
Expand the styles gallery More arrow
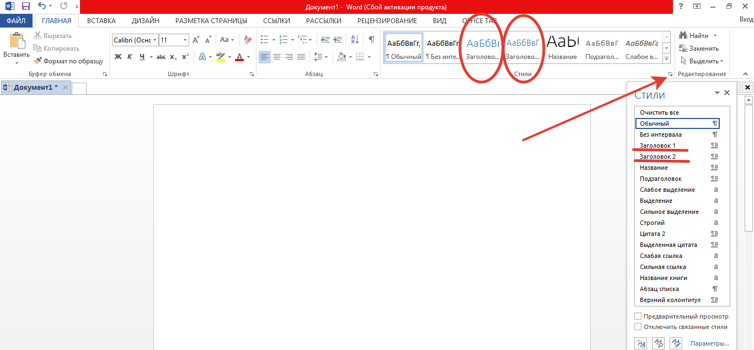coord(666,59)
